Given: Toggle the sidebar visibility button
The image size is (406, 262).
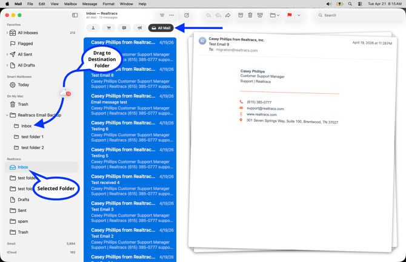Looking at the screenshot, I should click(x=75, y=15).
